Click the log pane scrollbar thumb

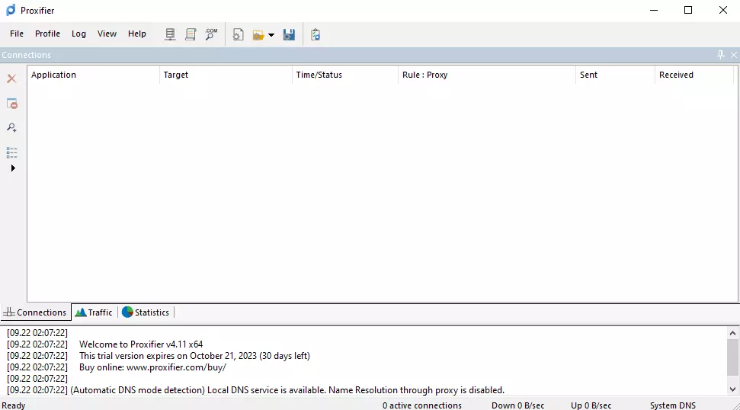pos(732,357)
